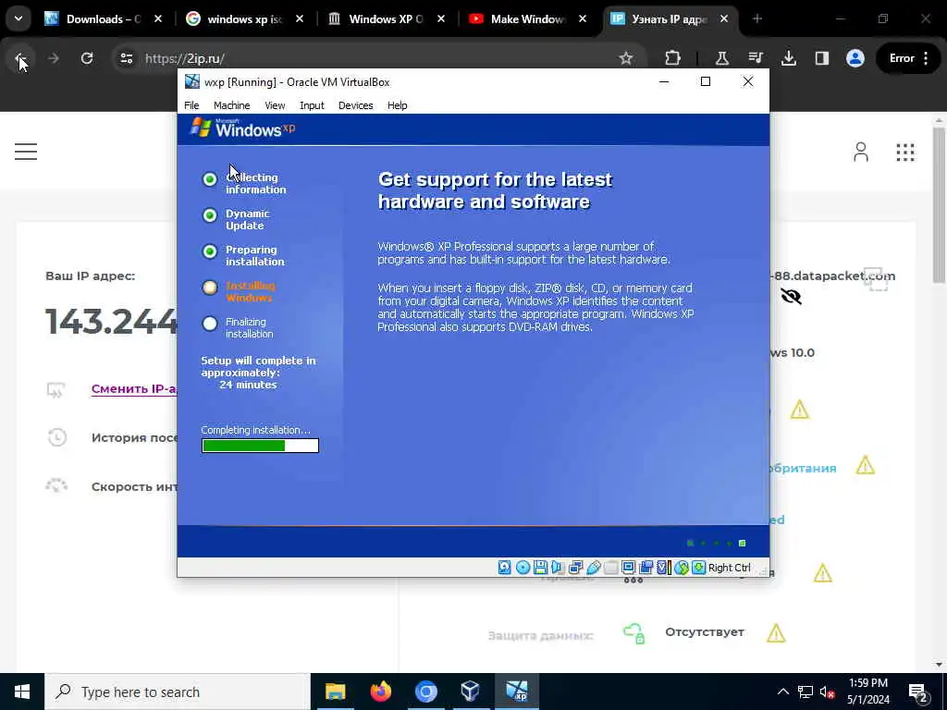Open the browser extensions puzzle icon

(x=672, y=58)
